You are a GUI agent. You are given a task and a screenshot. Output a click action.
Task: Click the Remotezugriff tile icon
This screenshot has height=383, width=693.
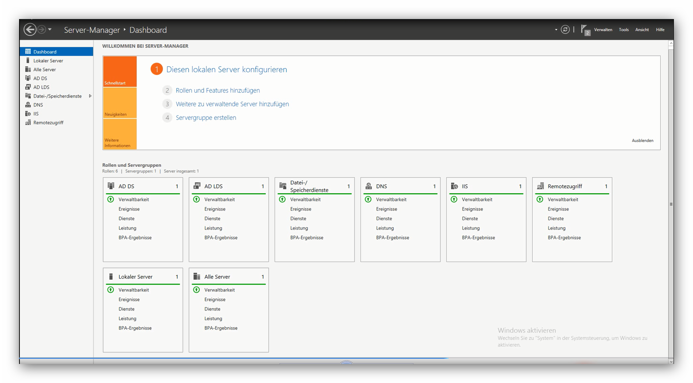[x=540, y=186]
